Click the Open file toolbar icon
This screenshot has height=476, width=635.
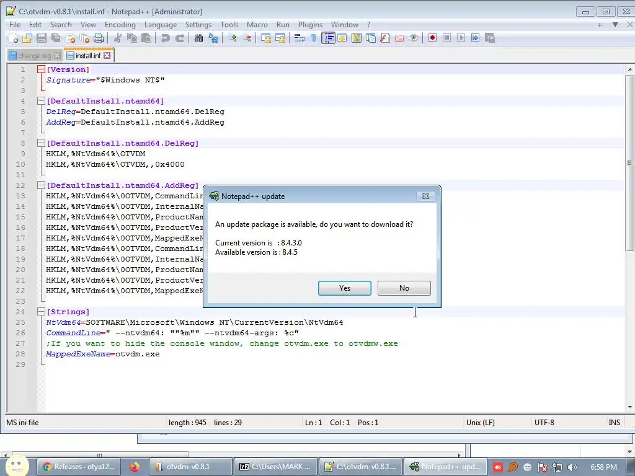click(27, 38)
